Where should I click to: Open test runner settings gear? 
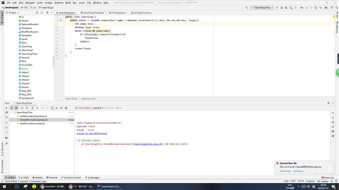(x=66, y=108)
